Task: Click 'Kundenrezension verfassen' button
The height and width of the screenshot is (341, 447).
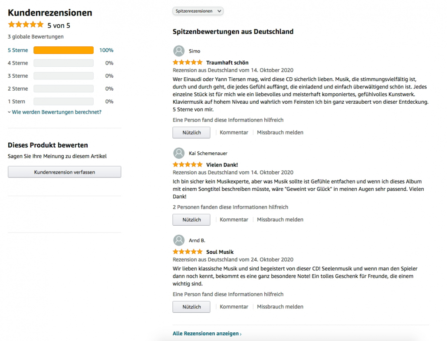Action: click(x=64, y=172)
